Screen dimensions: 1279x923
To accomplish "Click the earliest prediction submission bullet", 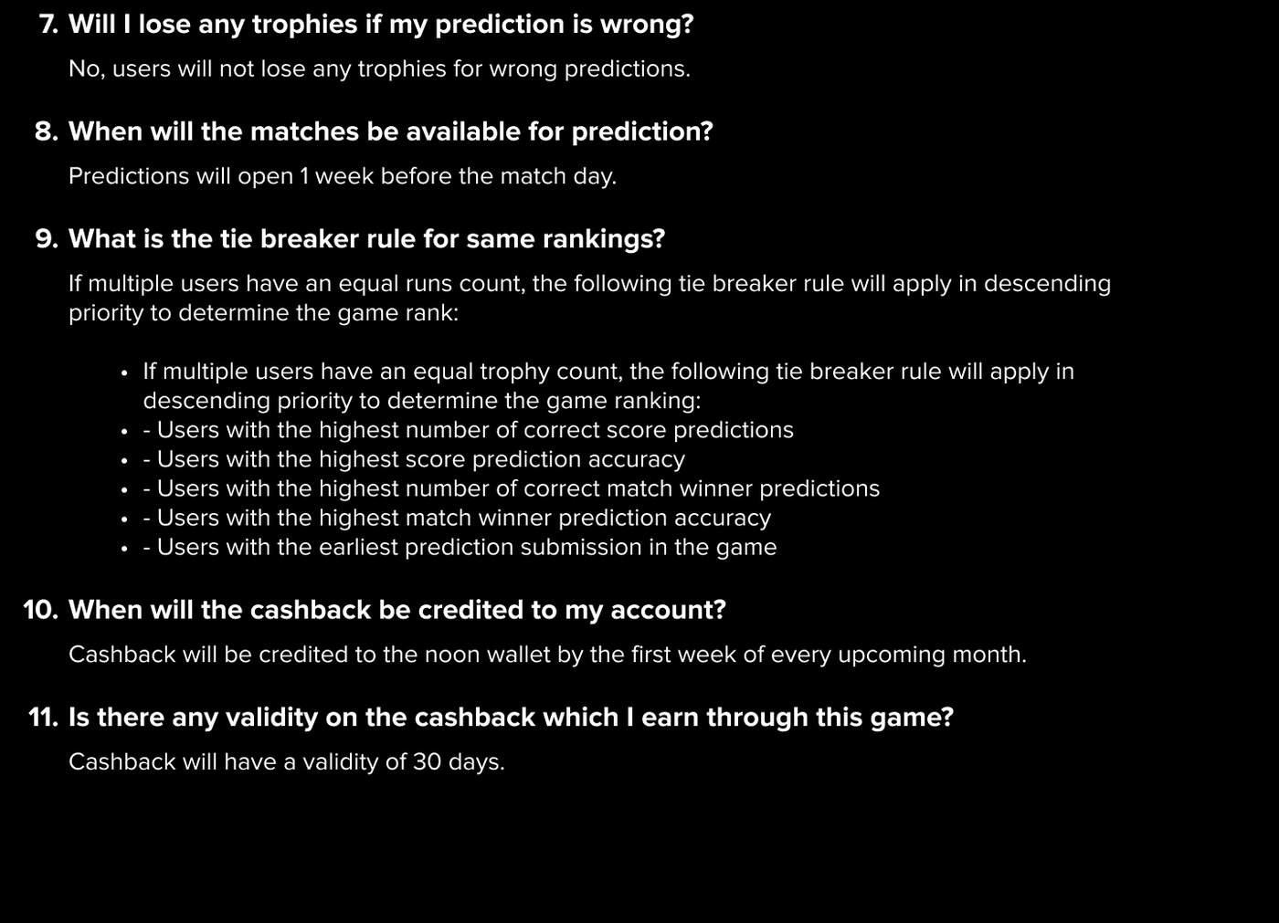I will click(x=460, y=547).
